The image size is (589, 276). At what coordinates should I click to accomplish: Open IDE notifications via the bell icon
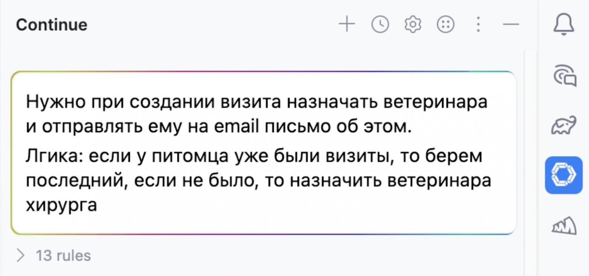(563, 24)
